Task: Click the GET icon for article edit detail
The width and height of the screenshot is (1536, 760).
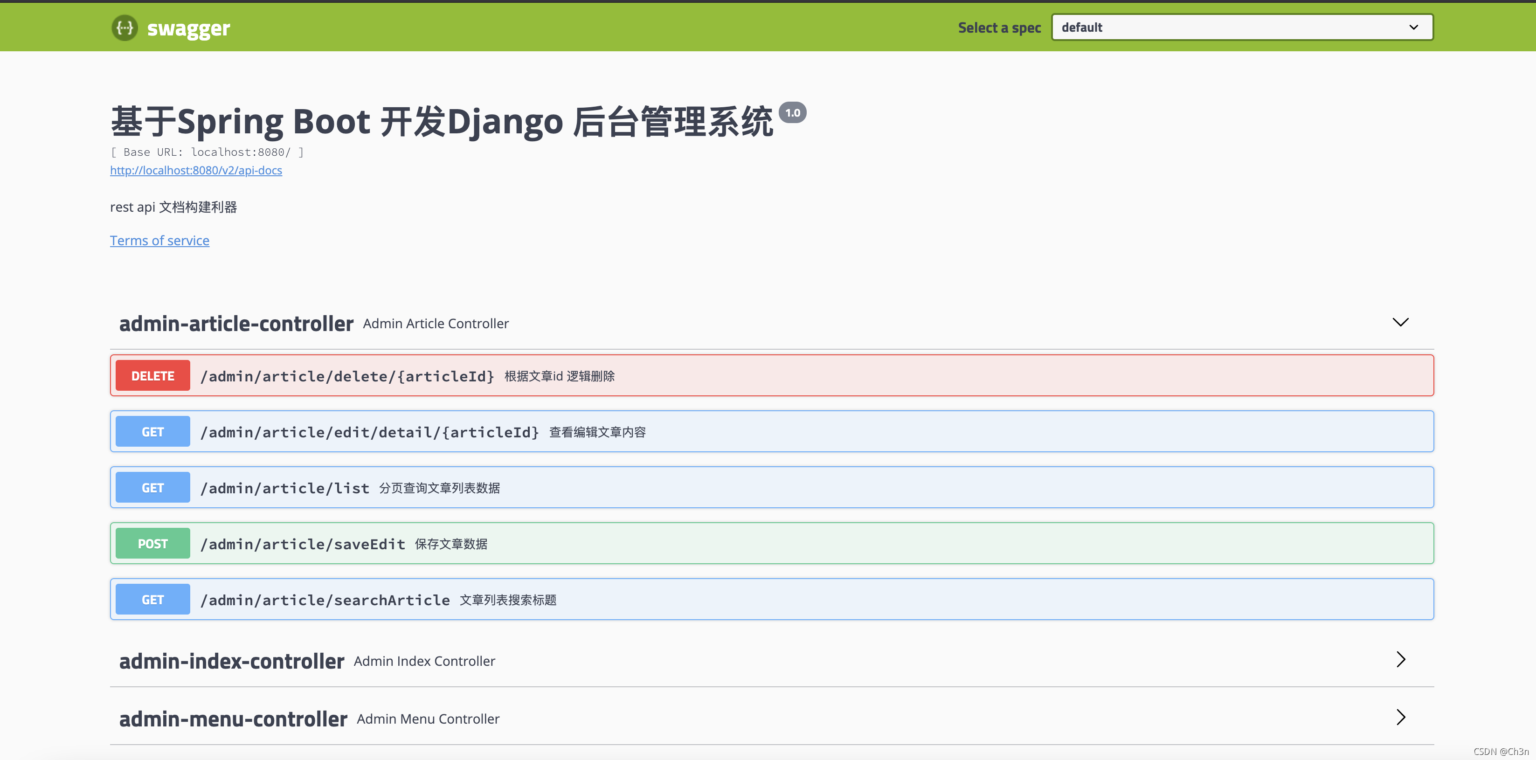Action: pos(153,431)
